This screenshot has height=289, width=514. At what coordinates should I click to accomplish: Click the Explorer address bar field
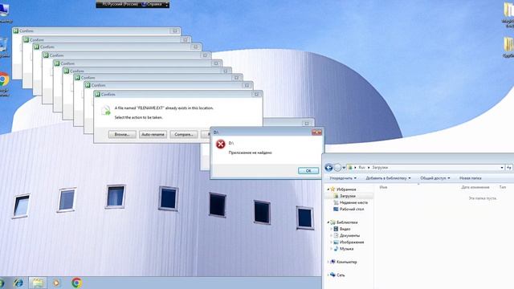coord(426,168)
